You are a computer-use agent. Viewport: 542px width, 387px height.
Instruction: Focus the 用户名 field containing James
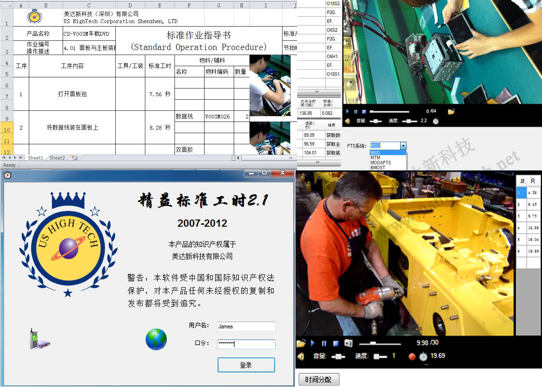pos(246,327)
